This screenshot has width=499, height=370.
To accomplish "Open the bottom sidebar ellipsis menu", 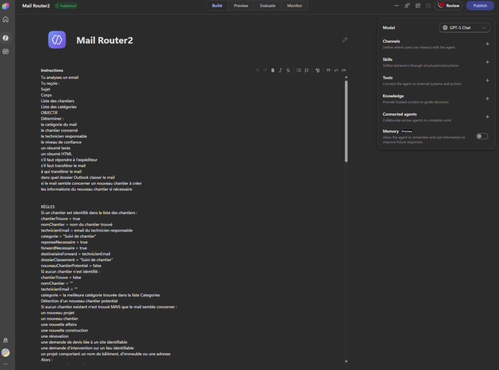I will click(6, 364).
